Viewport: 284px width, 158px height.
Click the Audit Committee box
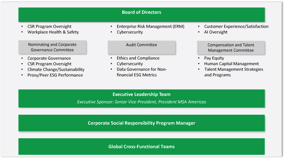pyautogui.click(x=141, y=45)
